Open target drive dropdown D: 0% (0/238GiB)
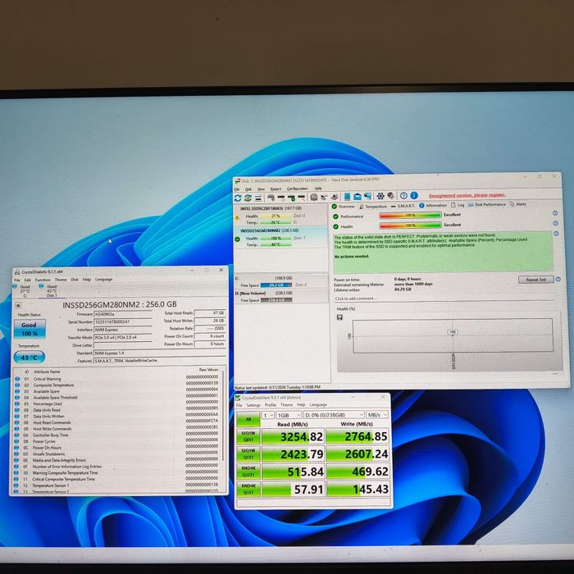The image size is (574, 574). tap(334, 415)
